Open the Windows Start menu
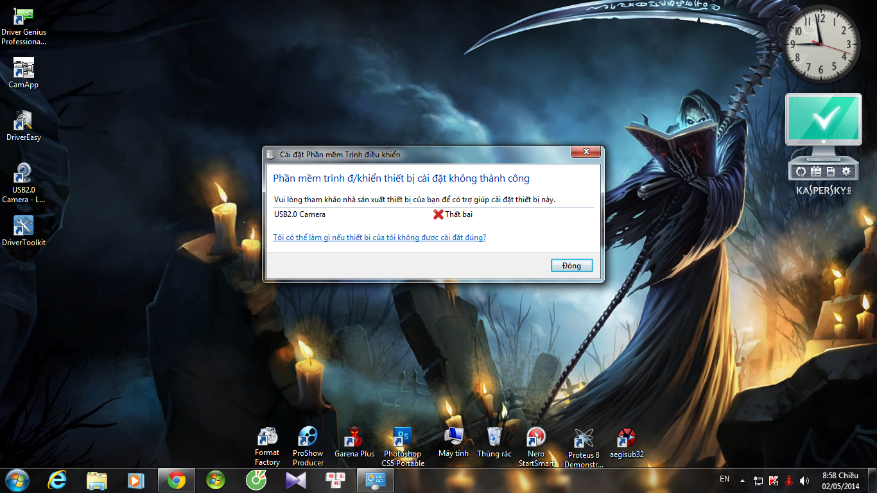 point(17,480)
